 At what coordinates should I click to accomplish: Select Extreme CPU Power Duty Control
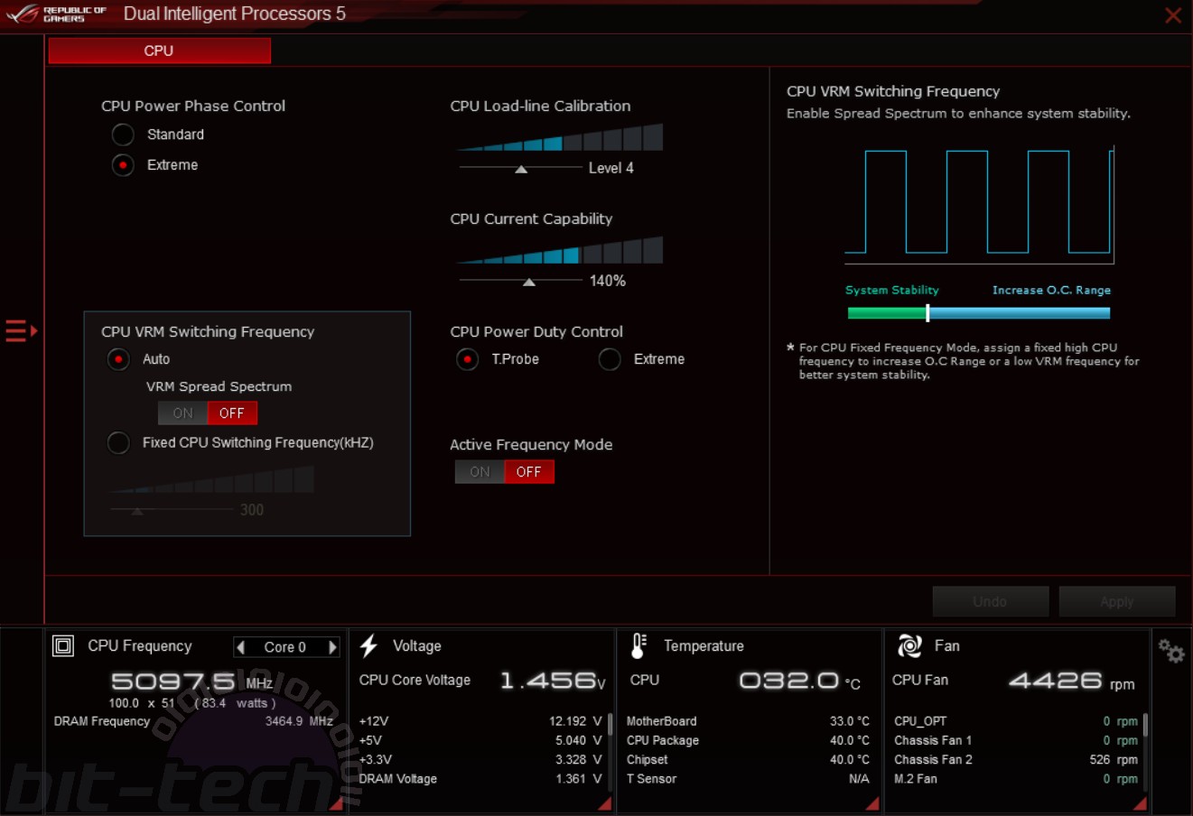point(610,359)
